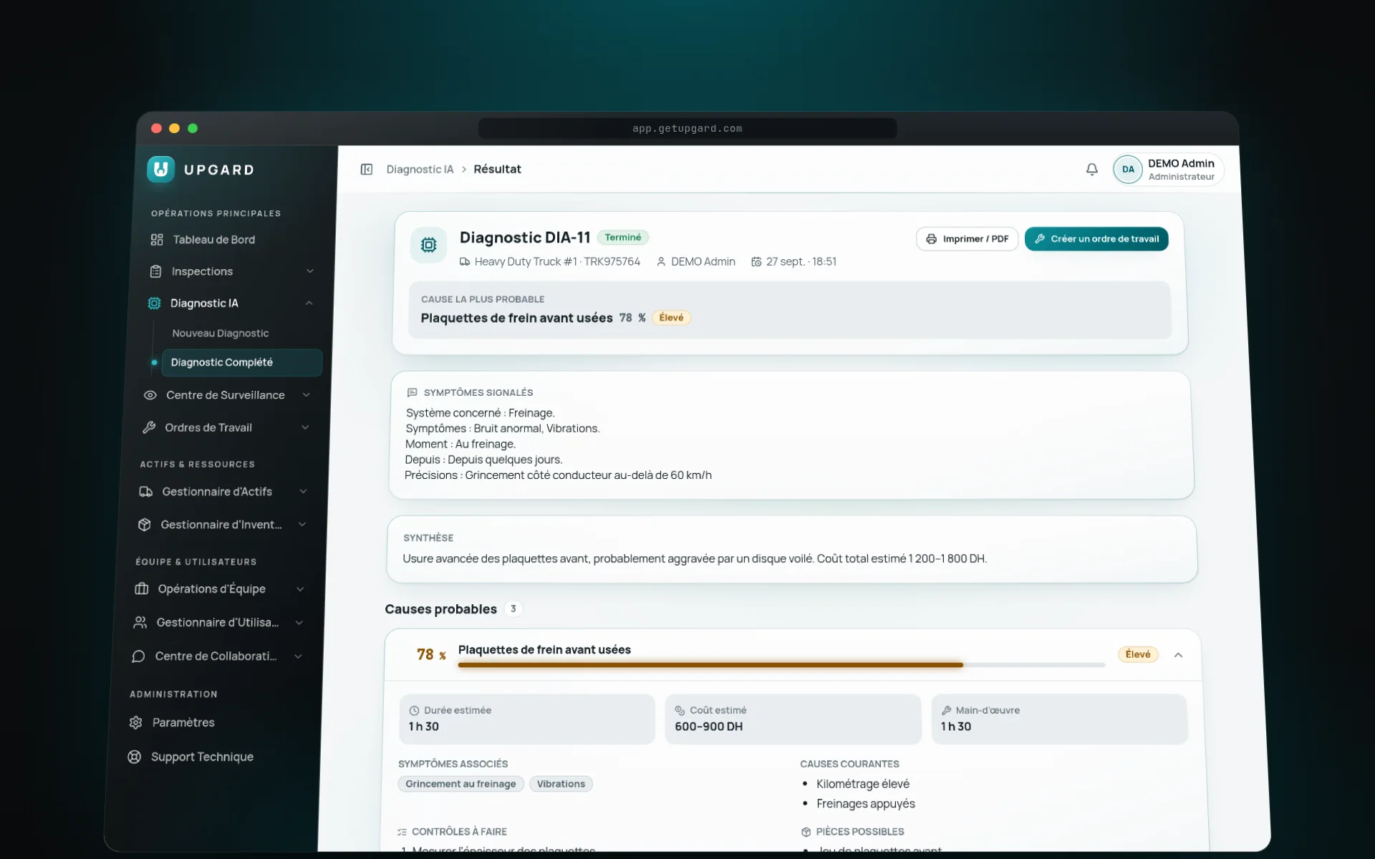Screen dimensions: 1375x859
Task: Click the Diagnostic IA chip icon in sidebar
Action: tap(154, 304)
